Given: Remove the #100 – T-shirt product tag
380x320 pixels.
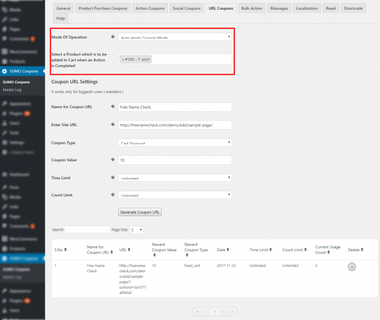Looking at the screenshot, I should [x=123, y=59].
